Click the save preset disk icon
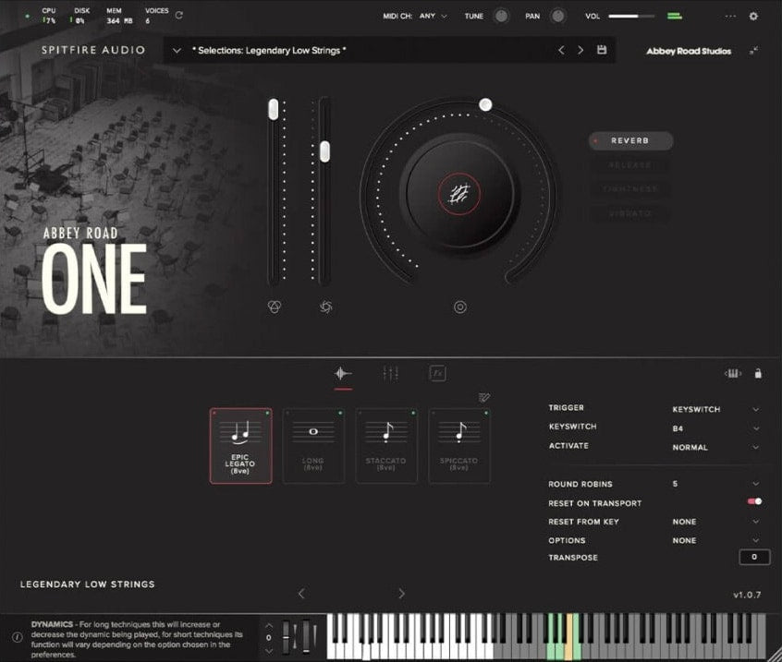This screenshot has width=782, height=662. (602, 50)
